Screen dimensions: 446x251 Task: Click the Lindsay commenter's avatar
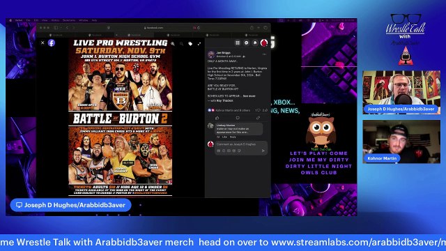210,125
